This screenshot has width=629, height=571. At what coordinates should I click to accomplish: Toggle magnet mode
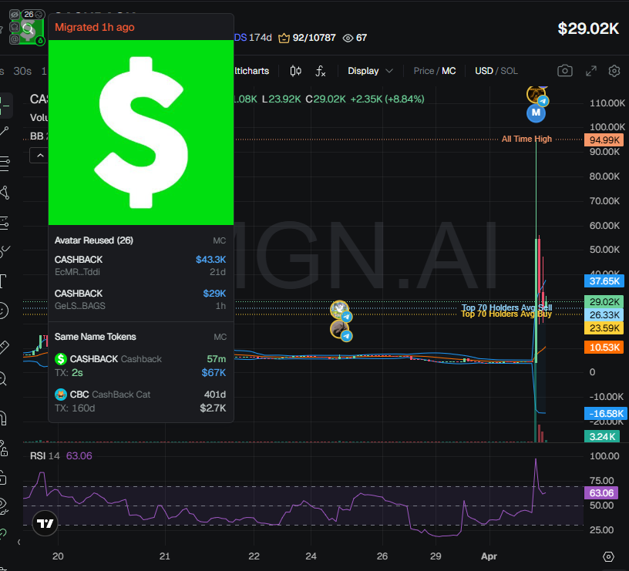4,418
